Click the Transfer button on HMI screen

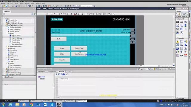[62, 60]
